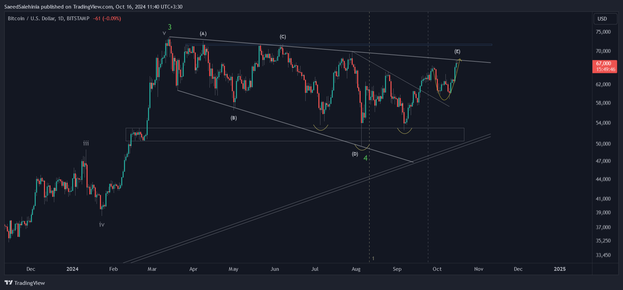Click the May time axis label

(234, 269)
